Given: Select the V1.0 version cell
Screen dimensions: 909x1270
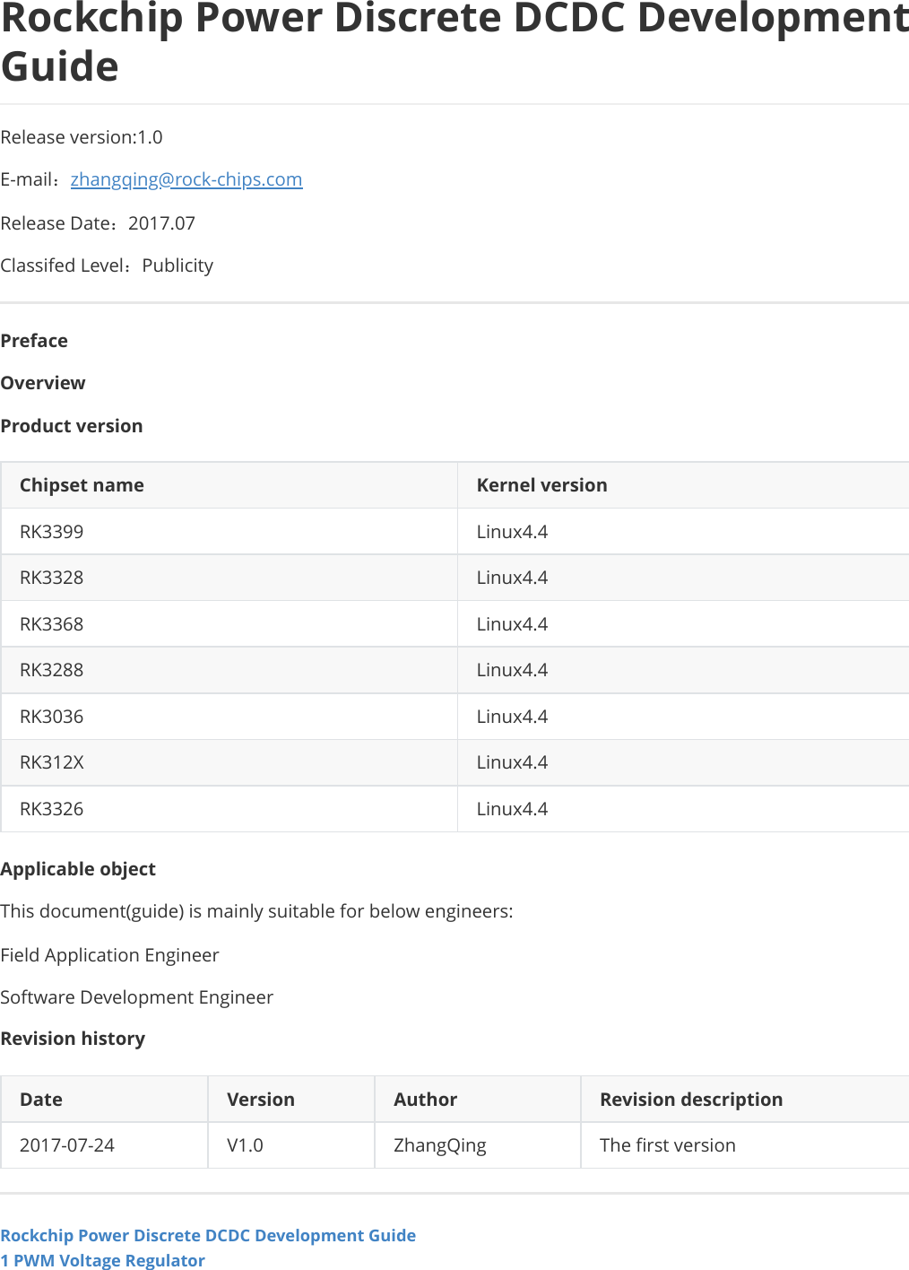Looking at the screenshot, I should point(245,1145).
